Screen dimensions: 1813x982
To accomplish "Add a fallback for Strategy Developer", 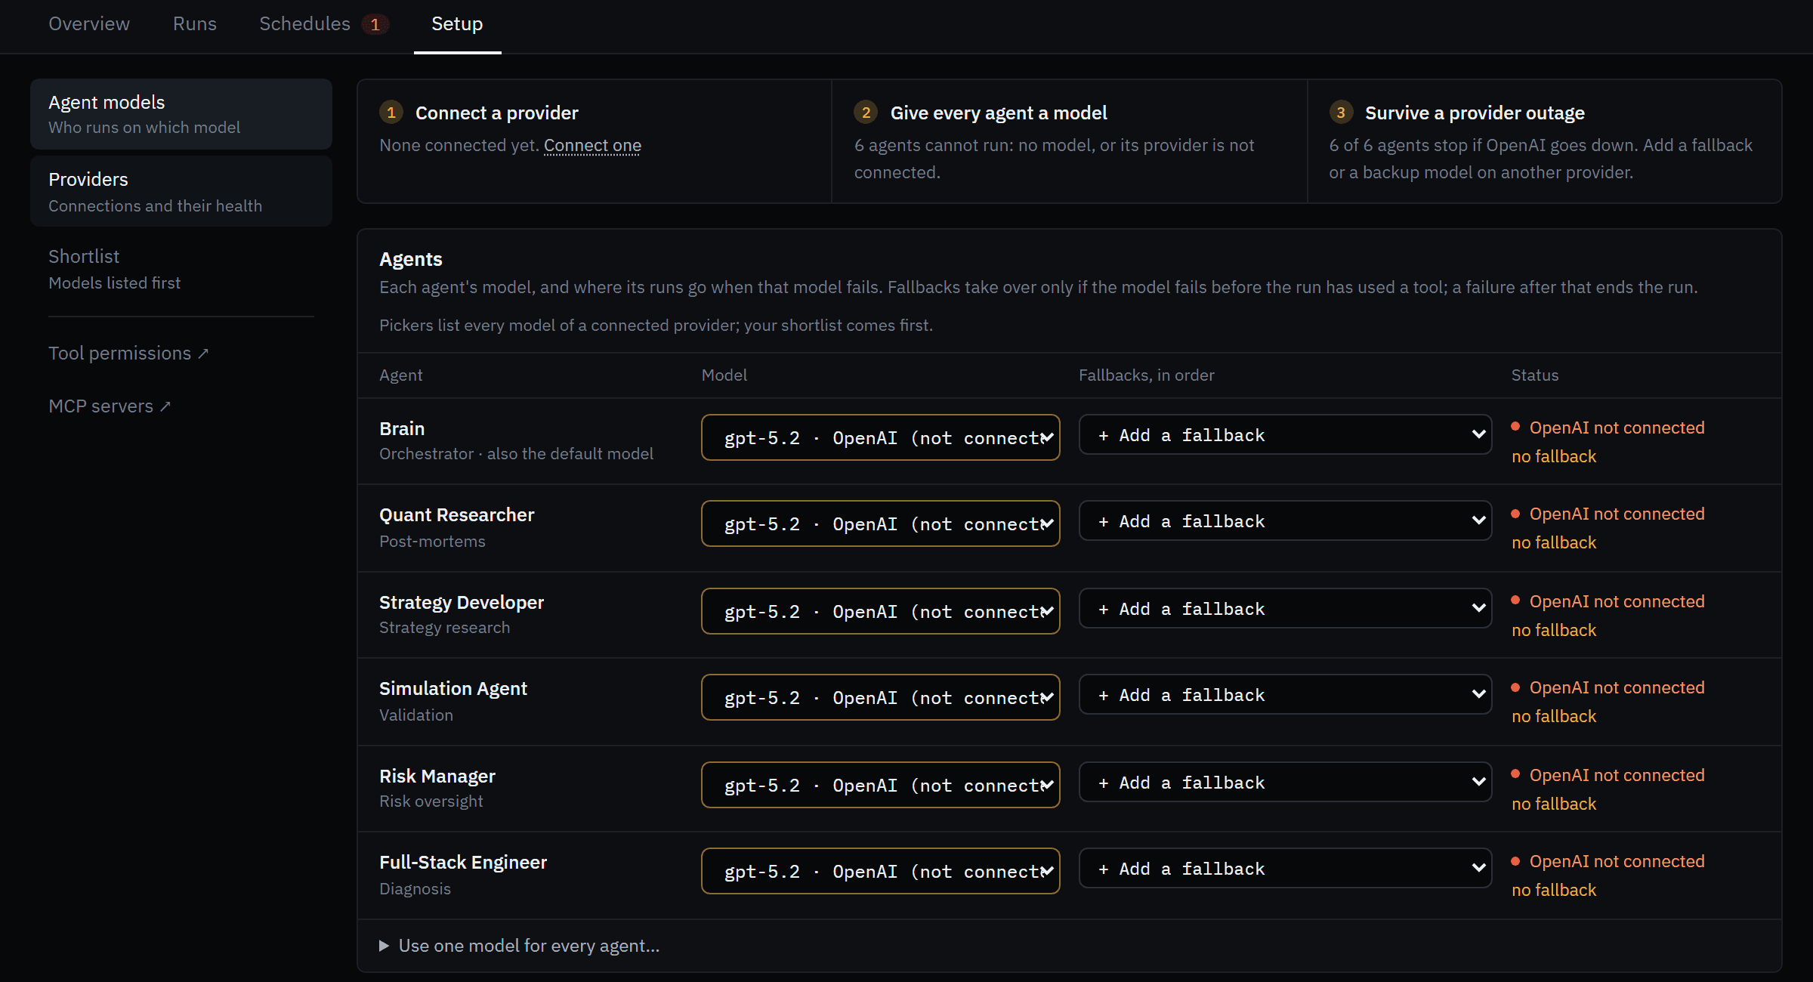I will tap(1285, 609).
